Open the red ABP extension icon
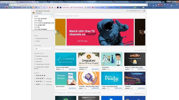Viewport: 179px width, 100px height. [x=162, y=5]
